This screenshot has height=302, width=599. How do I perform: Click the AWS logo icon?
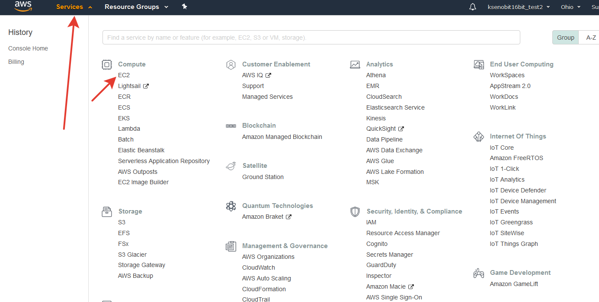pyautogui.click(x=23, y=6)
